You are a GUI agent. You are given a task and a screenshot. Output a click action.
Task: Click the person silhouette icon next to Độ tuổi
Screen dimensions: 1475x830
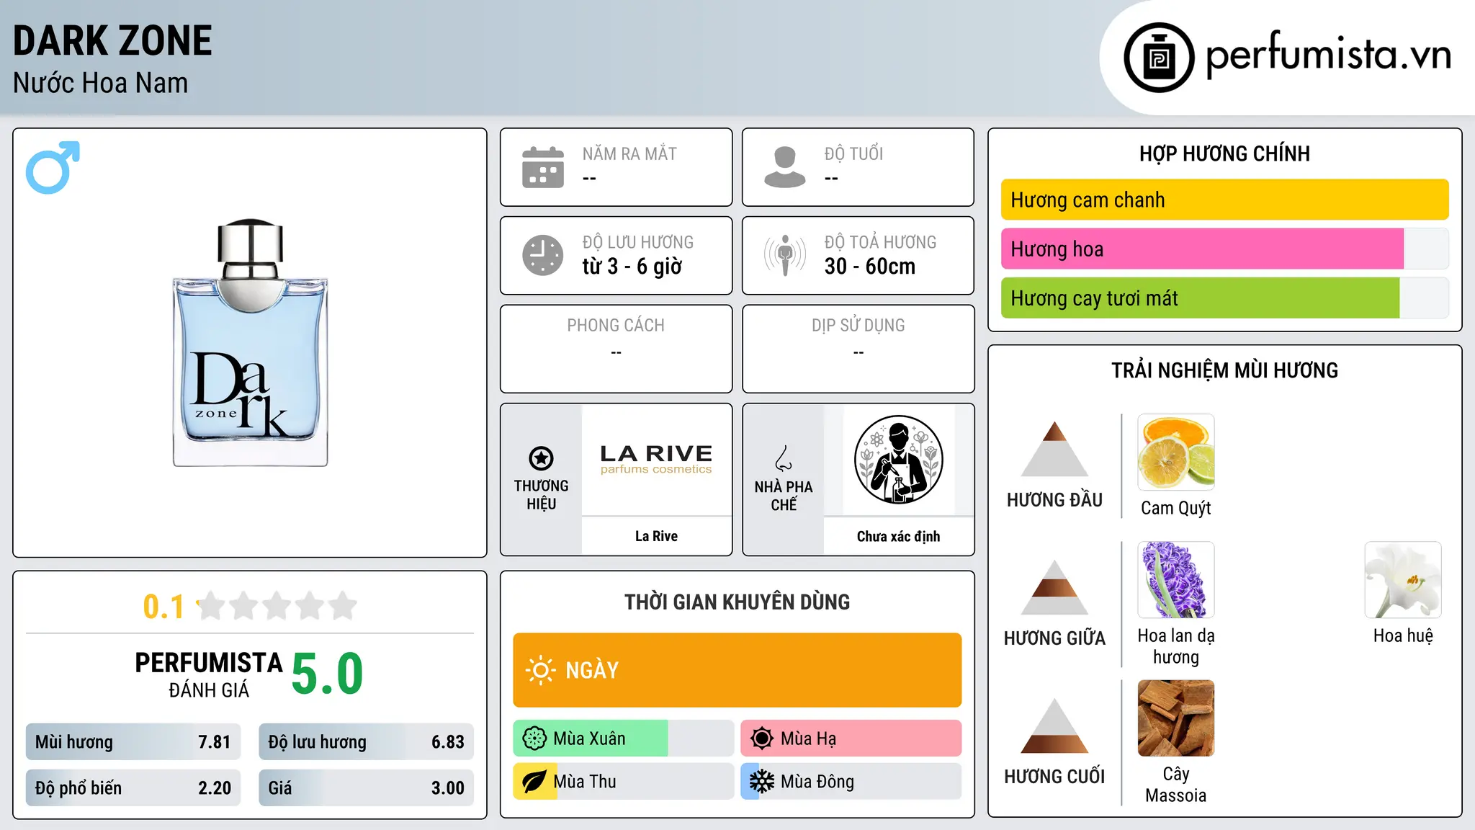(784, 167)
